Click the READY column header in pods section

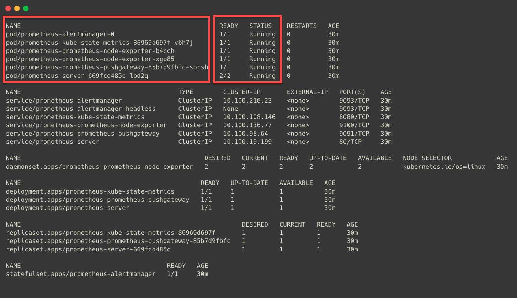(x=229, y=26)
